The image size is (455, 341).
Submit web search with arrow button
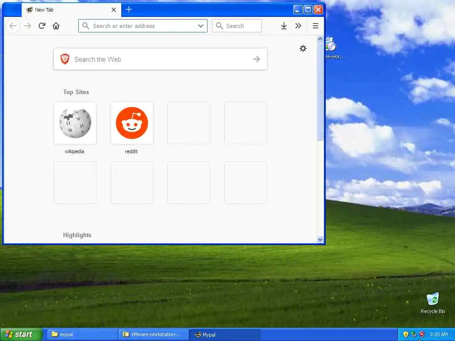click(x=256, y=59)
